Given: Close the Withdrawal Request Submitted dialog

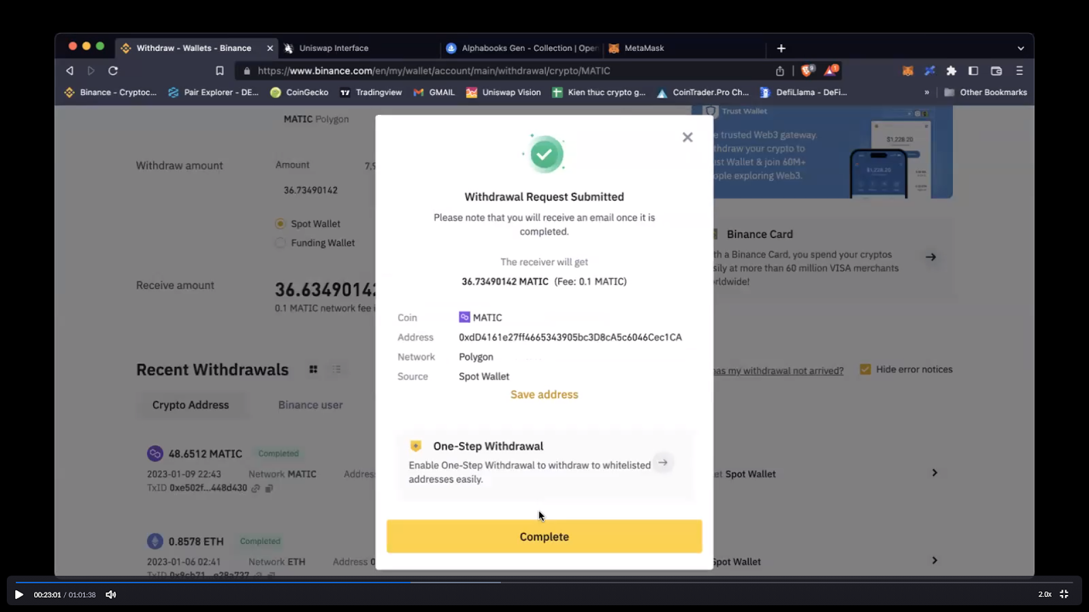Looking at the screenshot, I should (687, 137).
